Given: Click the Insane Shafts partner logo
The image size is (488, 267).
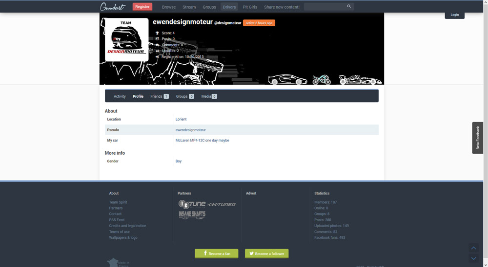Looking at the screenshot, I should [192, 215].
